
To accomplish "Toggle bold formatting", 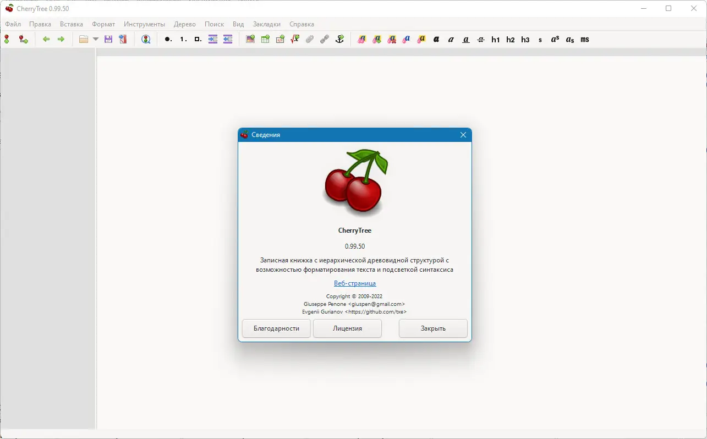I will pyautogui.click(x=436, y=39).
